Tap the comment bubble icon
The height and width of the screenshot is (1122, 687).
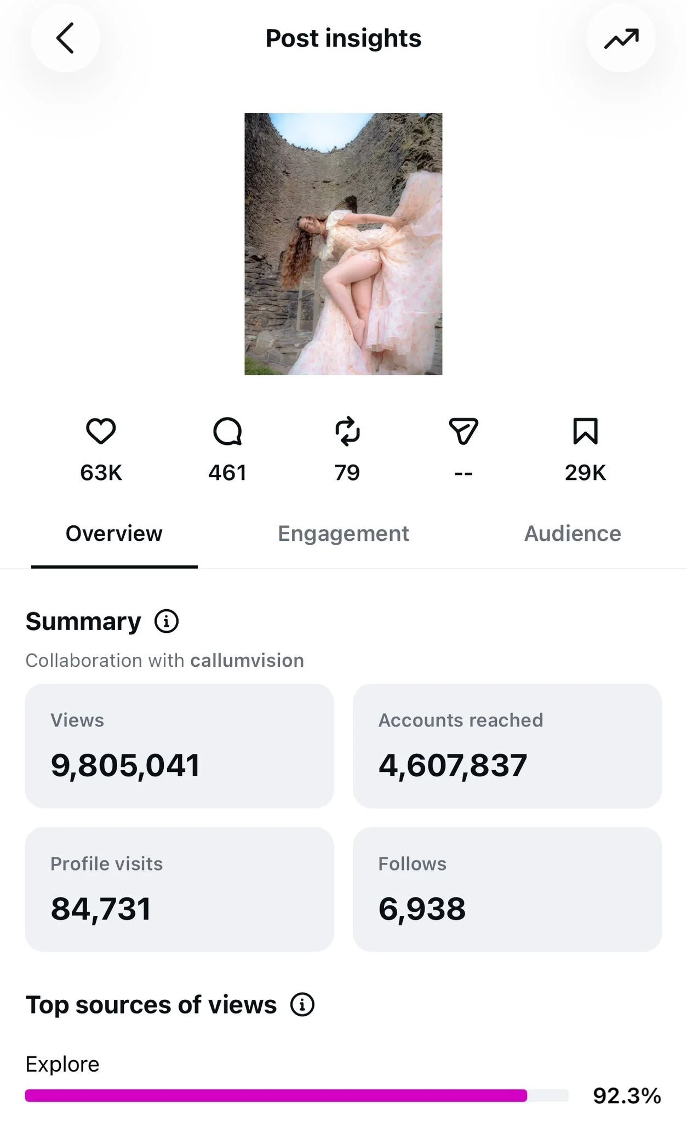(x=227, y=431)
